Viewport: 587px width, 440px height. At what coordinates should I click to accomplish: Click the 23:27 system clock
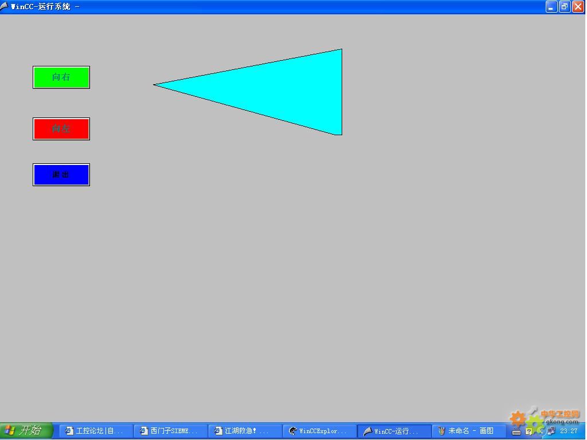569,431
